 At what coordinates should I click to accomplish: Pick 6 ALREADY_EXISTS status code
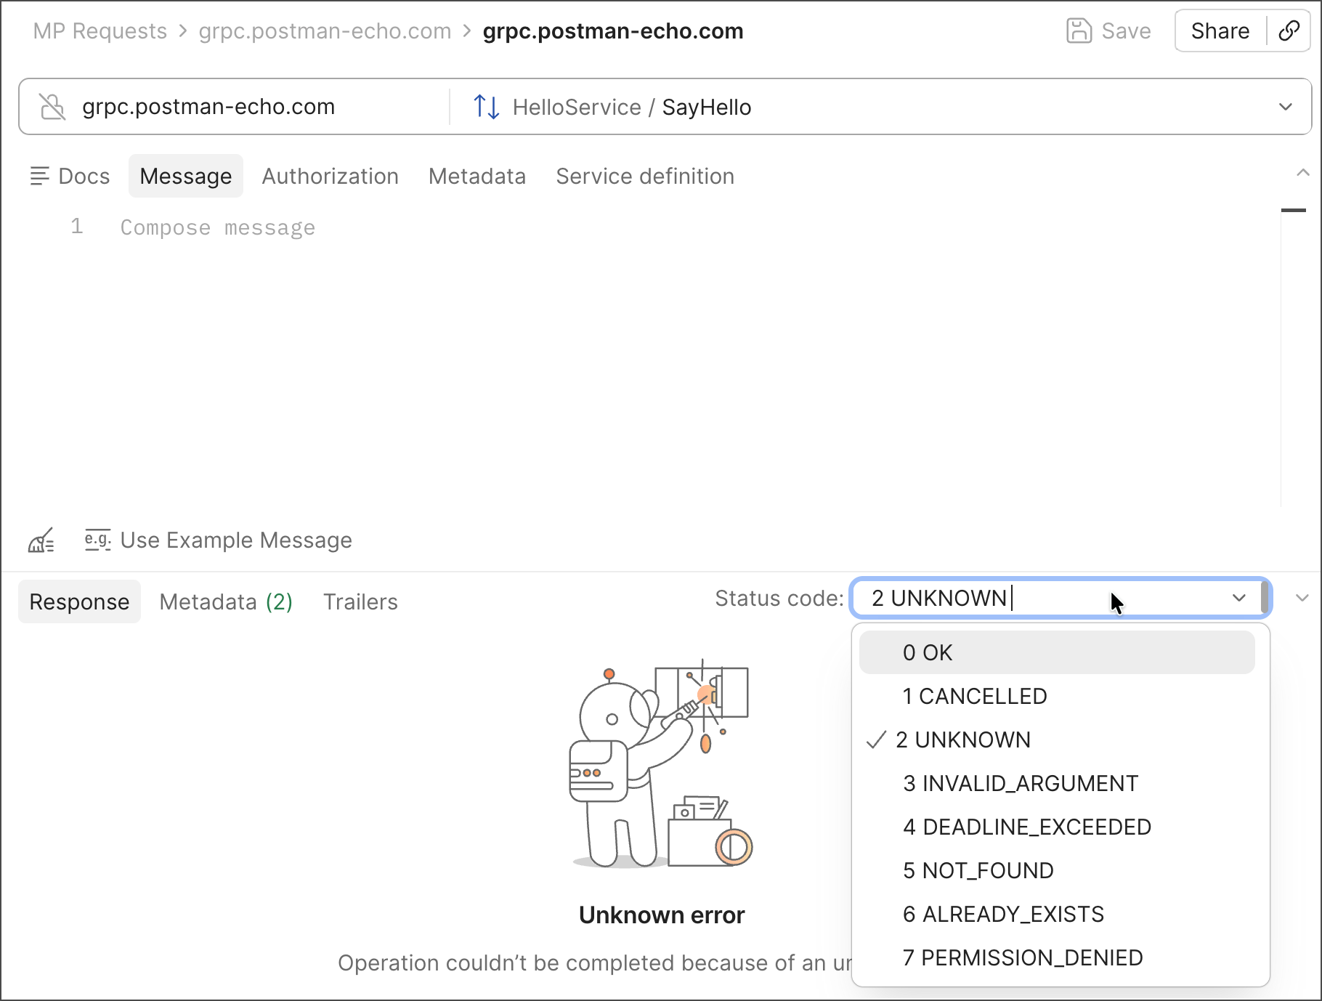[1057, 914]
